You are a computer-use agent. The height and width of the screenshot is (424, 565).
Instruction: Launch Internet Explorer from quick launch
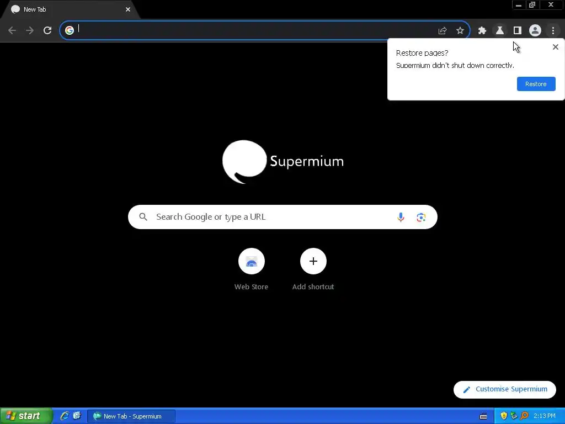pos(65,416)
